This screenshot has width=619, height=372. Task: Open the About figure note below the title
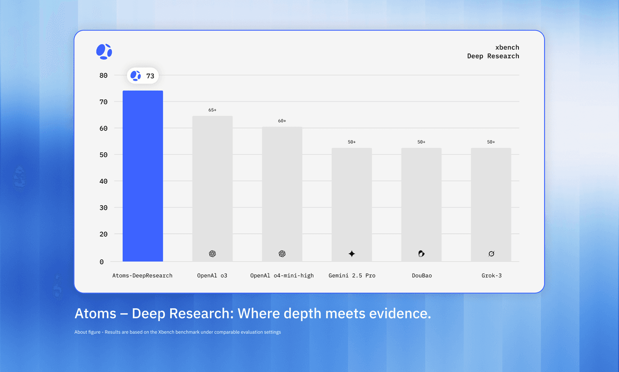177,332
